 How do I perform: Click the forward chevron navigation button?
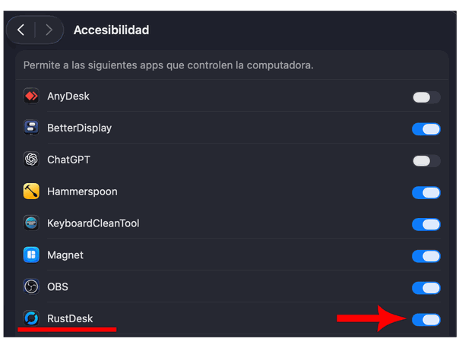point(49,30)
